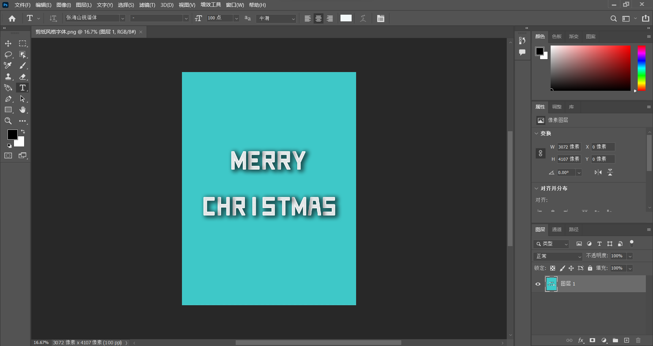Swap foreground and background colors
653x346 pixels.
tap(23, 132)
